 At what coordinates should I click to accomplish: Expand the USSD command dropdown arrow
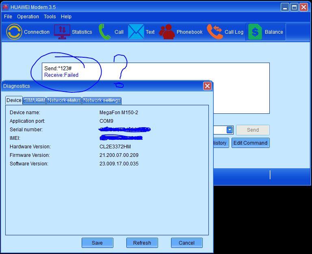coord(230,130)
